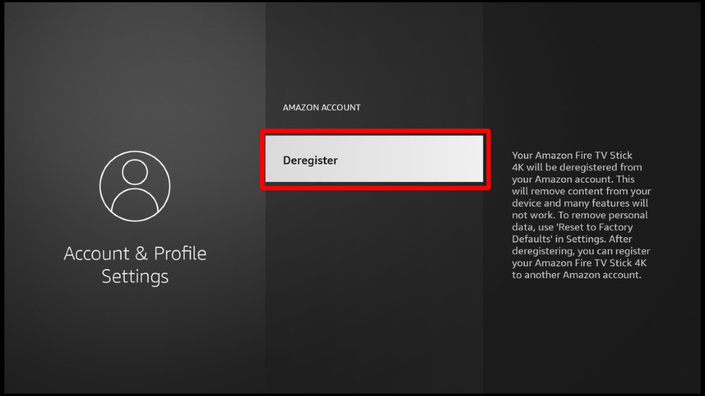Click the AMAZON ACCOUNT section header
The image size is (705, 396).
coord(322,107)
